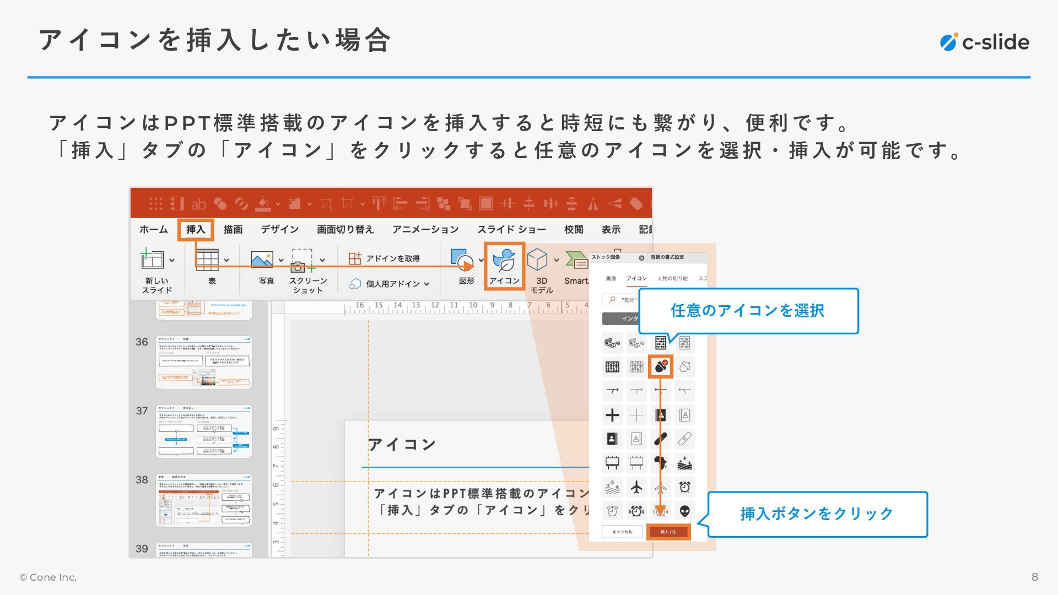Select the Africa continent stock icon
Viewport: 1058px width, 595px height.
[661, 463]
